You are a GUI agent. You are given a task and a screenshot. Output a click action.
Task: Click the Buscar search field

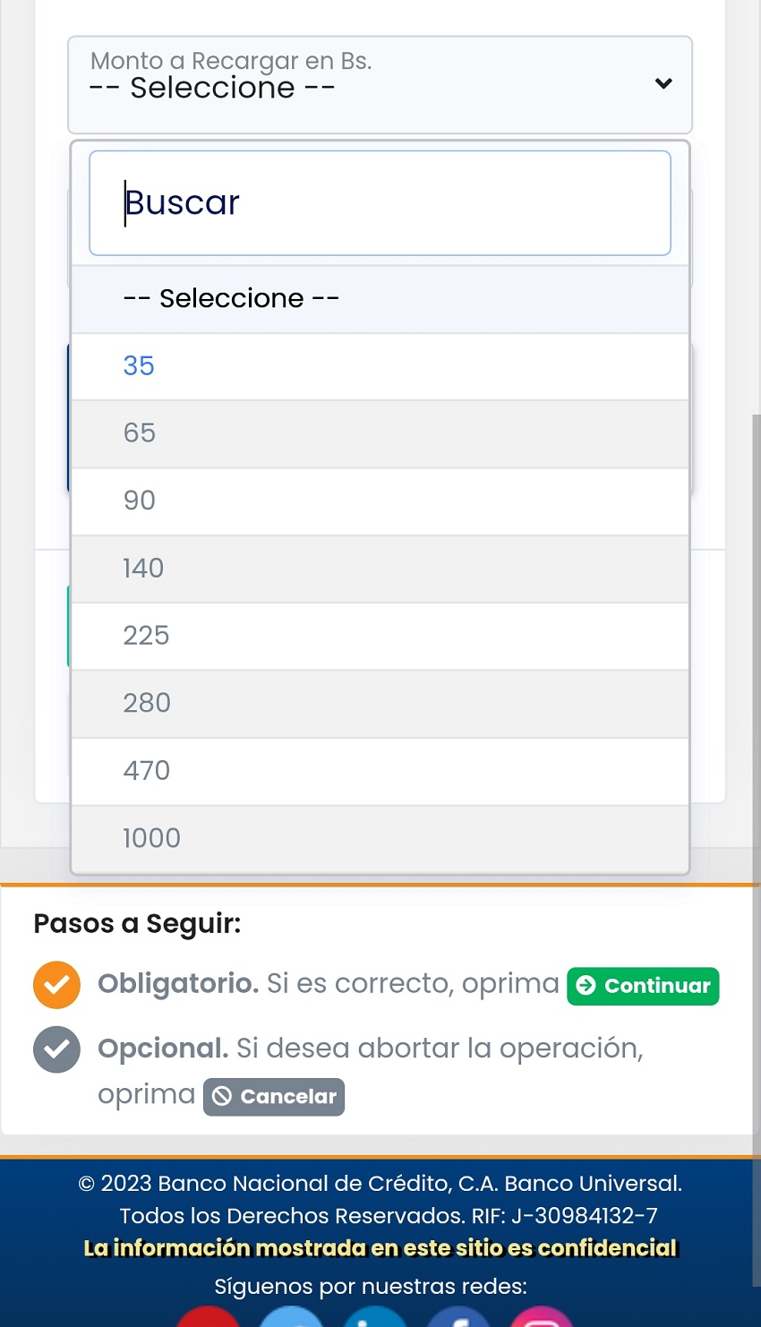(380, 203)
